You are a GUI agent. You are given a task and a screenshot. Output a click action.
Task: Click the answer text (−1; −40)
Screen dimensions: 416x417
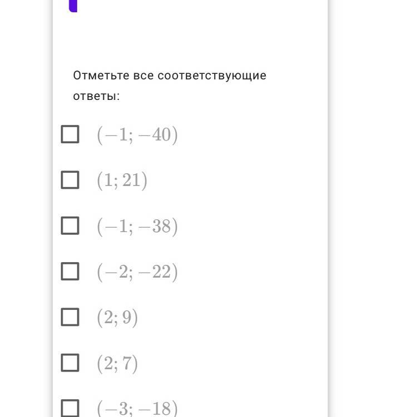point(137,135)
